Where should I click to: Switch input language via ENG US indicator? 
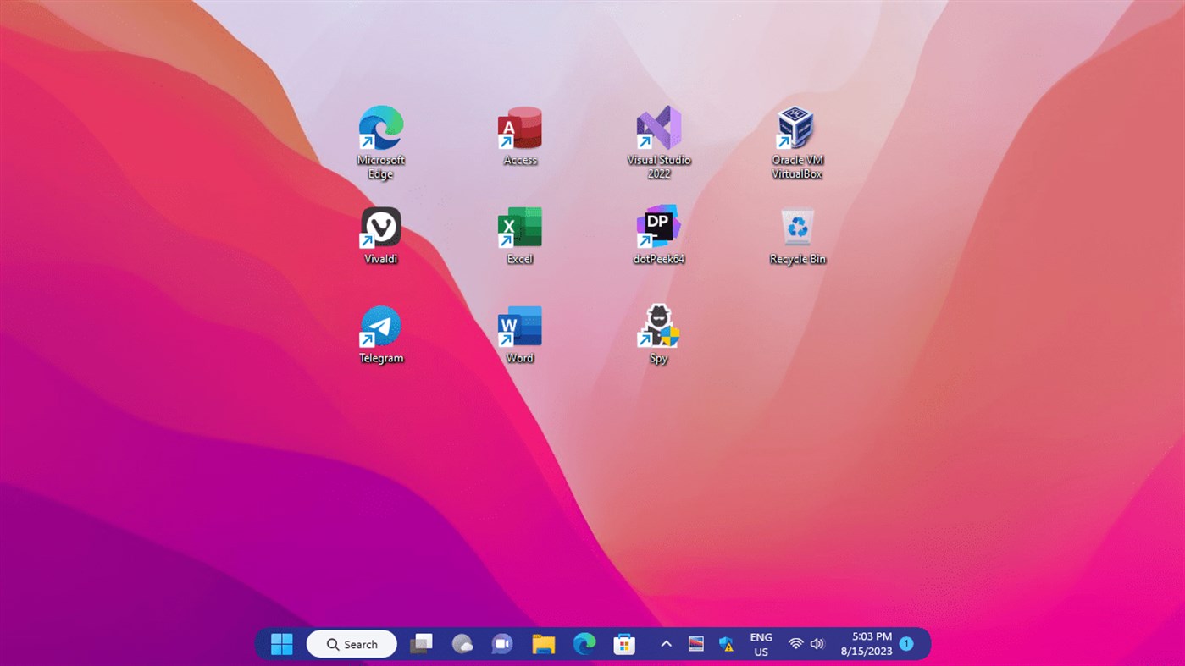point(761,644)
